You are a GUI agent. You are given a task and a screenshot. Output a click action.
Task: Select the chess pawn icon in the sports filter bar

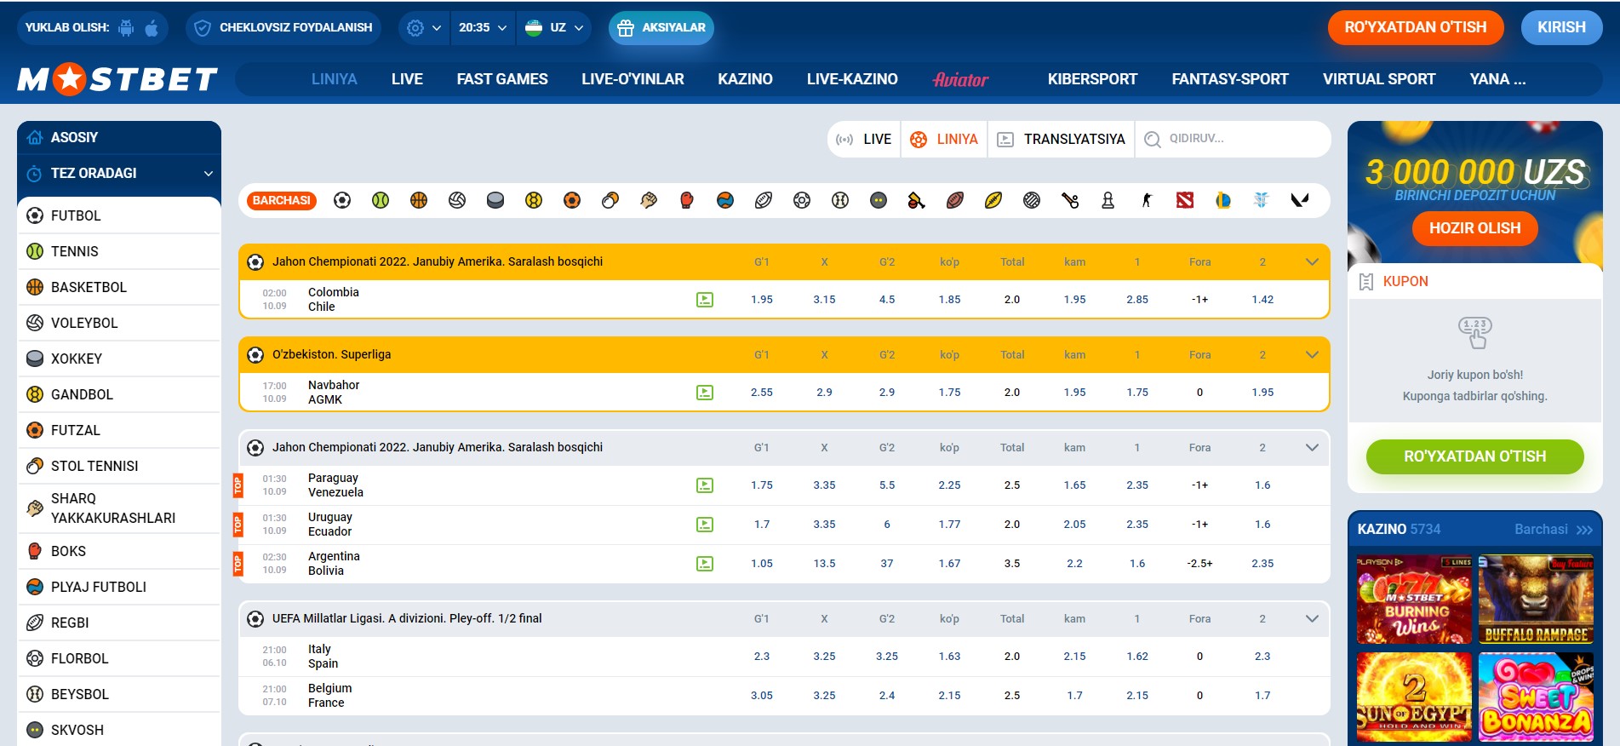[x=1108, y=200]
